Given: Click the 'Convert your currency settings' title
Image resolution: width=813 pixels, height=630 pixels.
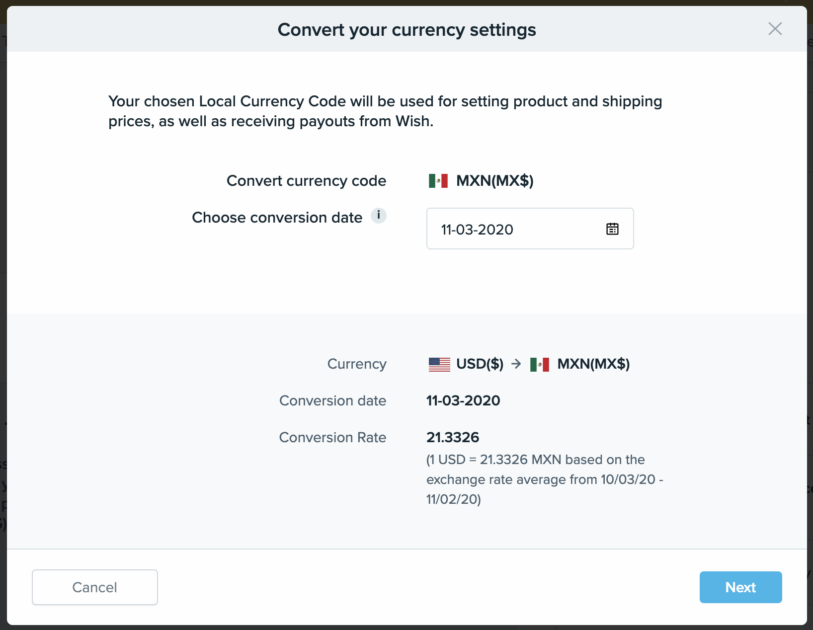Looking at the screenshot, I should click(406, 30).
